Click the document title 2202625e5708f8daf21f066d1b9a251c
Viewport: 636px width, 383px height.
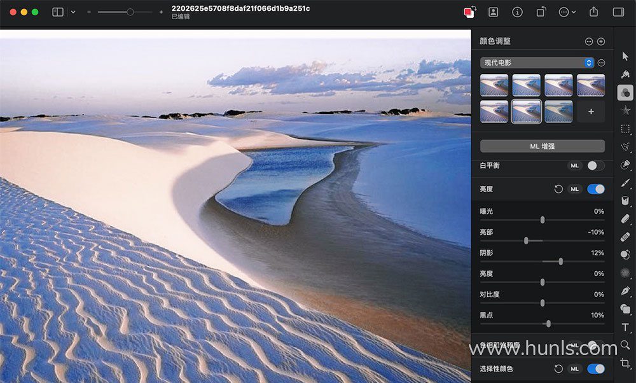pyautogui.click(x=240, y=8)
